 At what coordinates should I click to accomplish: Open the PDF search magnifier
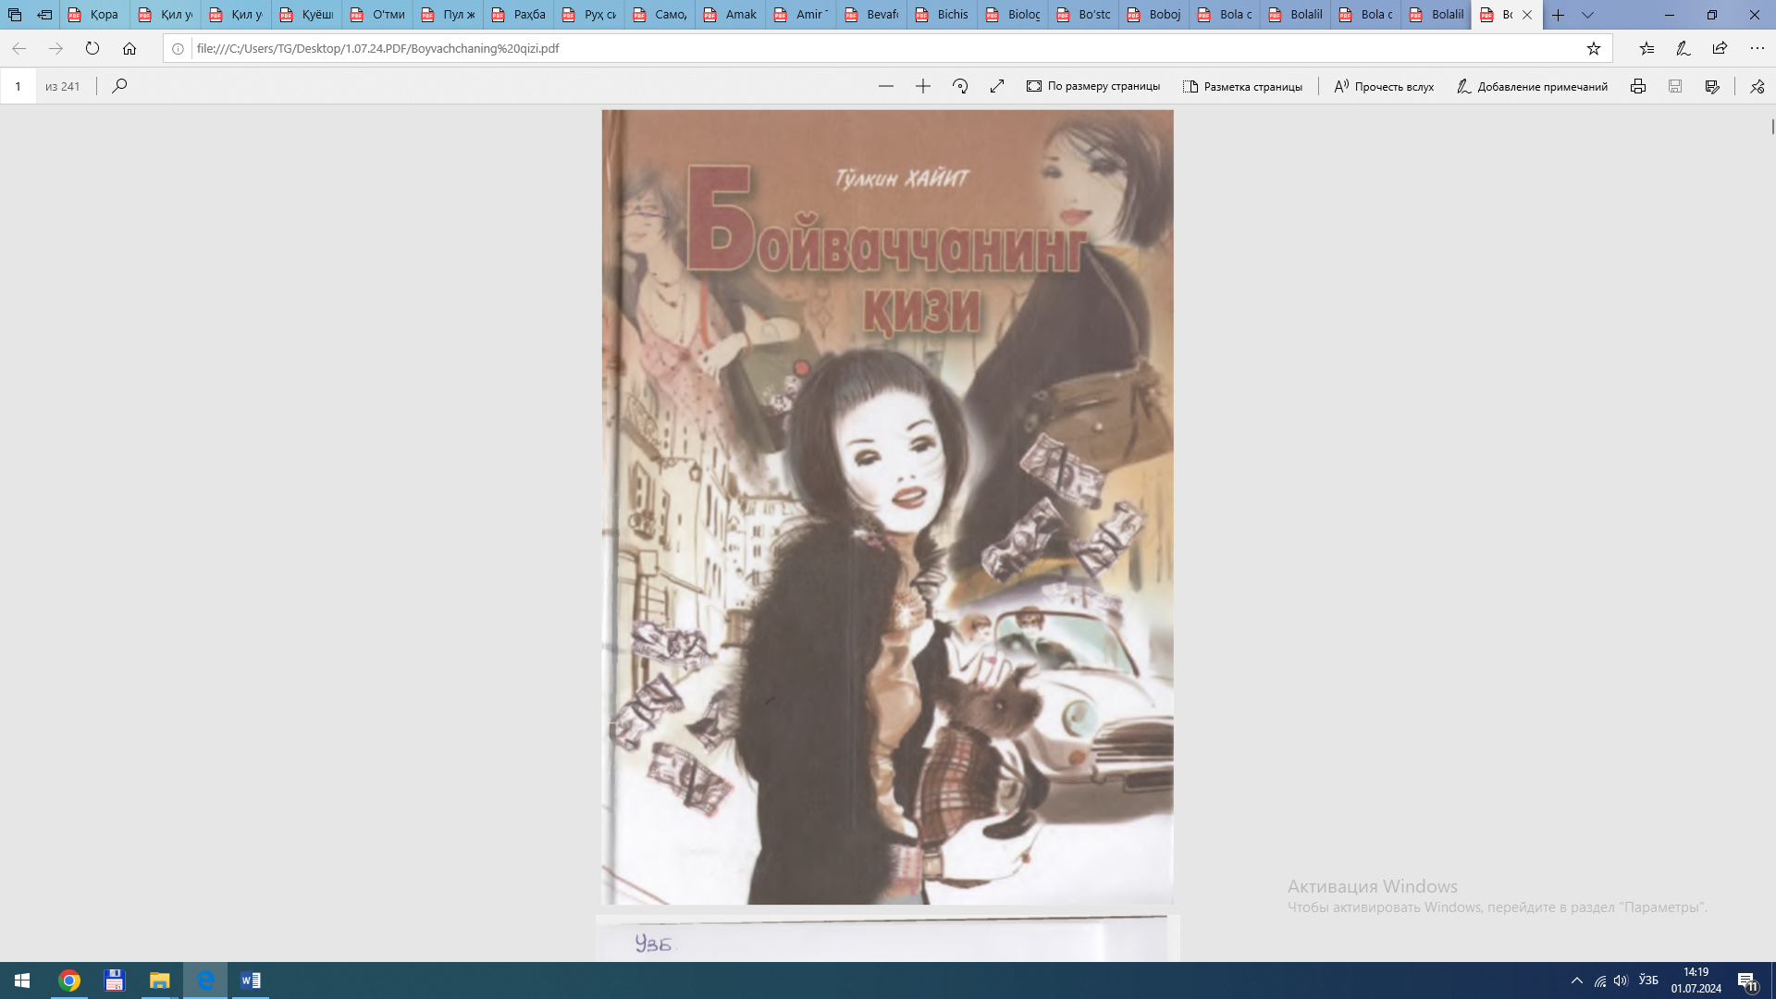tap(119, 86)
